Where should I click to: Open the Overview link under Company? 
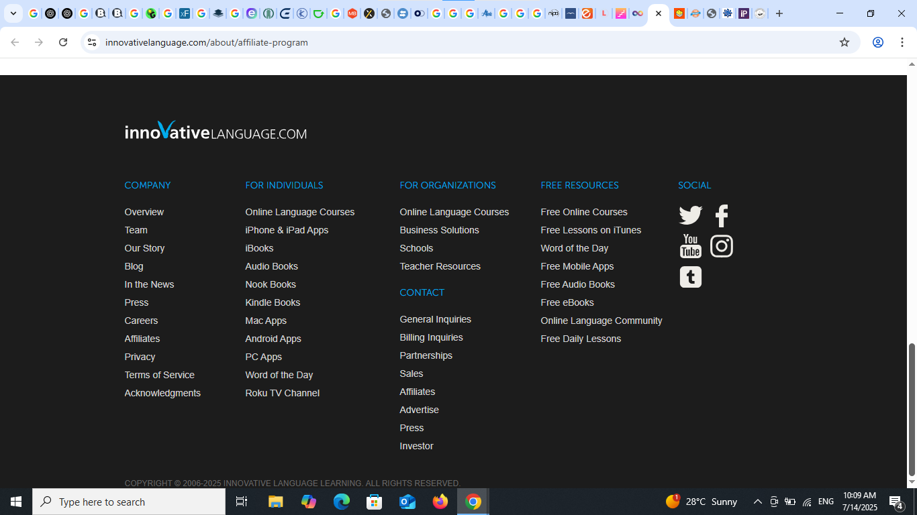(x=144, y=212)
